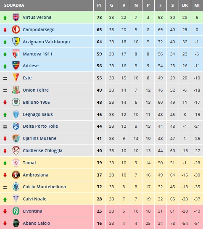Click the Ambrosiana black round crest

[16, 175]
